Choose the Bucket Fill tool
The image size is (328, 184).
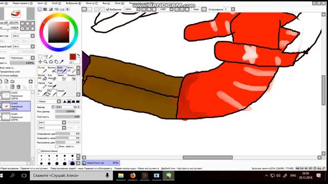(42, 77)
